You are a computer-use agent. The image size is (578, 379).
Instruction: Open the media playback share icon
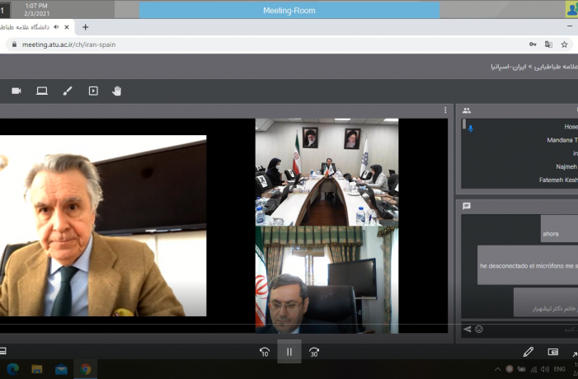pyautogui.click(x=93, y=91)
